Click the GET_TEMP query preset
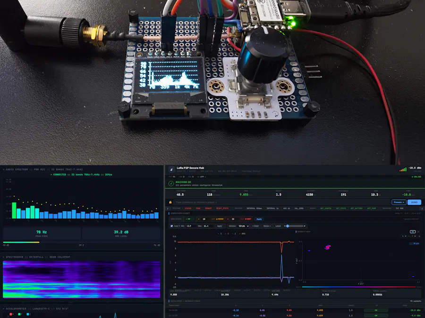 (x=372, y=209)
